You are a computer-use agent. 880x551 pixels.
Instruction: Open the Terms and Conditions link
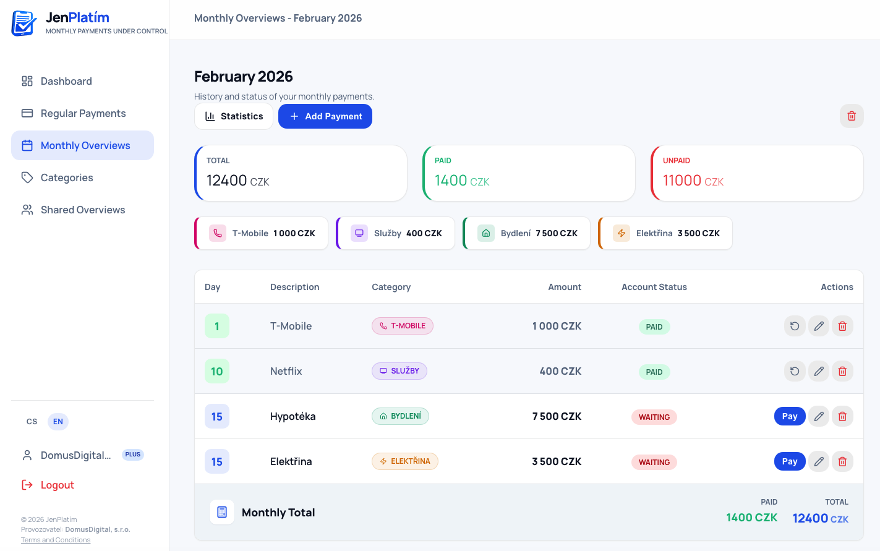(x=56, y=540)
